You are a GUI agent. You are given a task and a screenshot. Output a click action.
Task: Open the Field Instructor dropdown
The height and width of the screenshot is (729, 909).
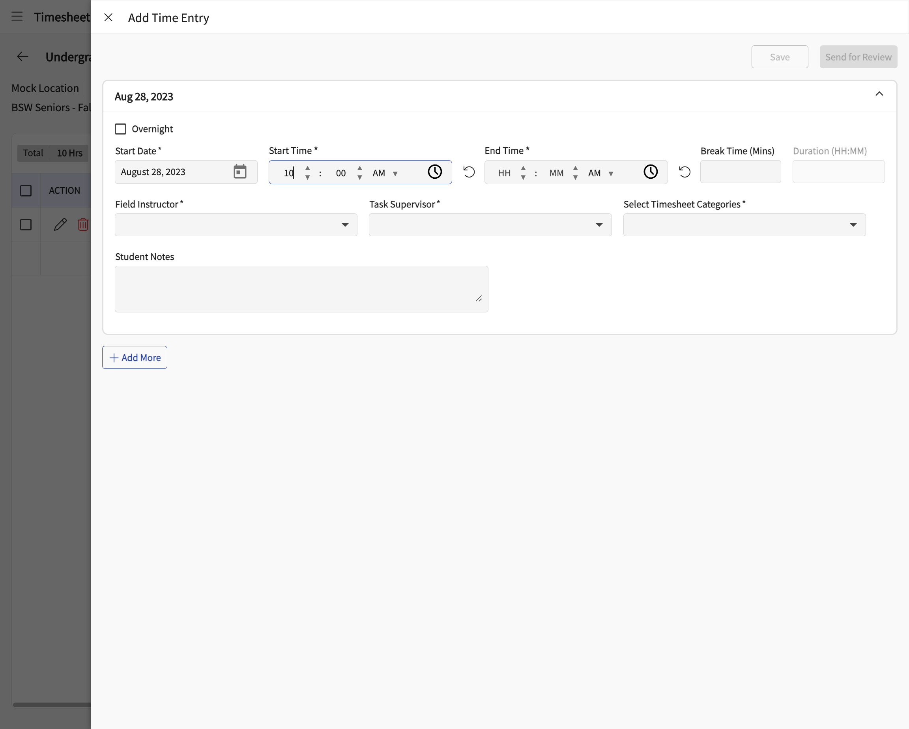tap(236, 225)
